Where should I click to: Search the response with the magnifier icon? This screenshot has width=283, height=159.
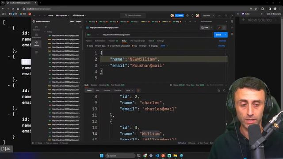(x=224, y=91)
